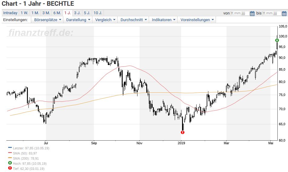288x172 pixels.
Task: Click the 'Nov' x-axis label
Action: 139,143
